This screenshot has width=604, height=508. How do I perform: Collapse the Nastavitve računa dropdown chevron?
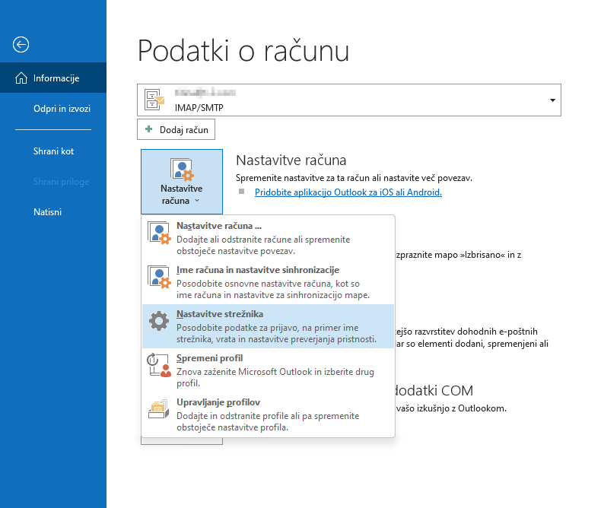click(197, 202)
